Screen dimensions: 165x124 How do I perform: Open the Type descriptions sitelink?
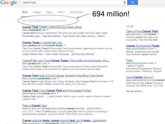tap(51, 36)
